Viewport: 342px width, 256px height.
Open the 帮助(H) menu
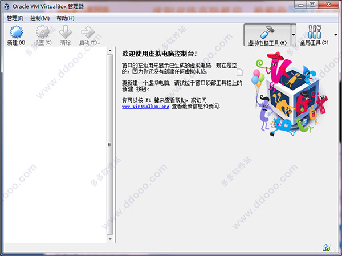[x=66, y=18]
